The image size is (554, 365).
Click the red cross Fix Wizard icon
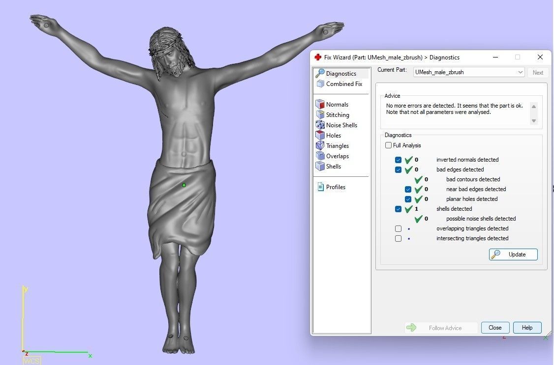pyautogui.click(x=318, y=57)
